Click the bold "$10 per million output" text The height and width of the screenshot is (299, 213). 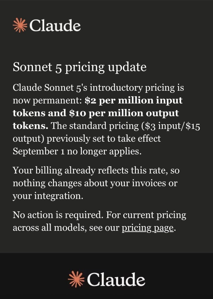coord(124,113)
